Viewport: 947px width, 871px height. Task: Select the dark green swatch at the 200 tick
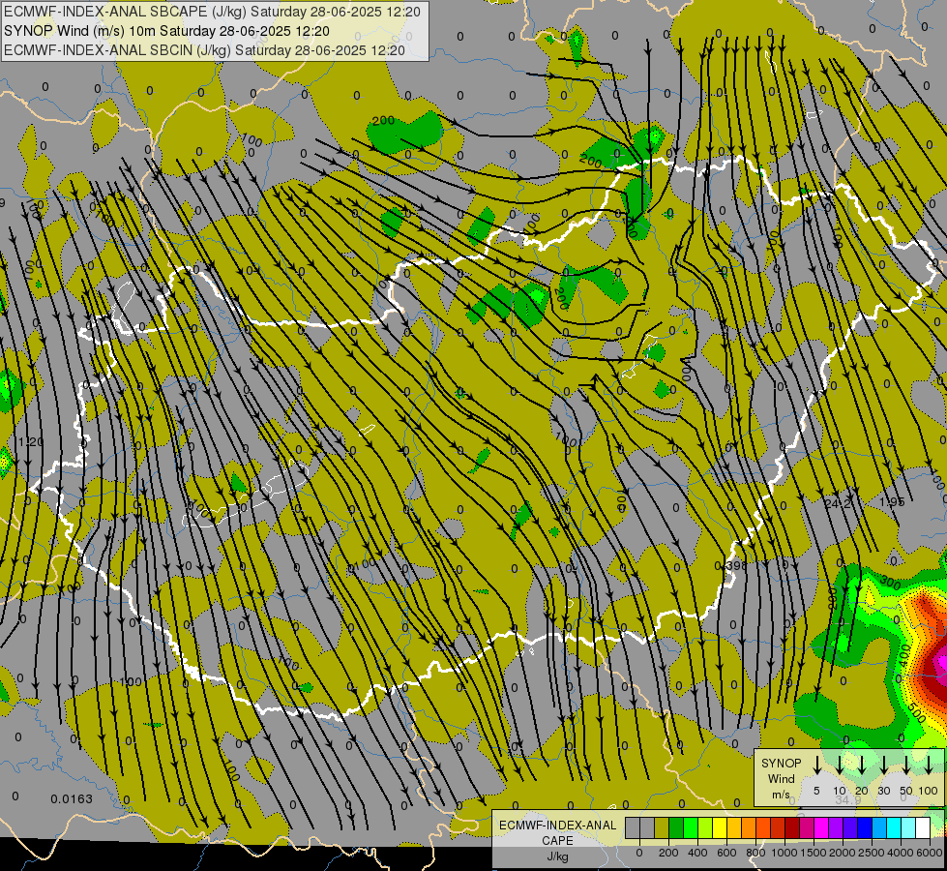(x=676, y=827)
